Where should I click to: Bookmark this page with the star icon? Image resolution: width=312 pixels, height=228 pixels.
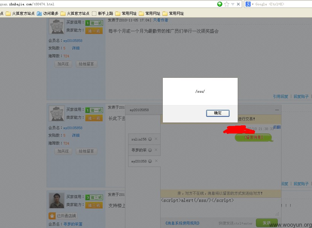[x=226, y=4]
